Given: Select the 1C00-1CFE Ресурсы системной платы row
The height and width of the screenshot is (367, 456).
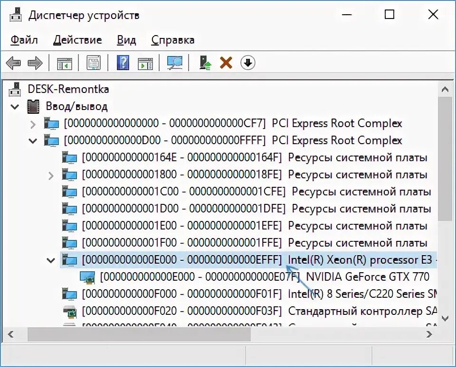Looking at the screenshot, I should (256, 192).
